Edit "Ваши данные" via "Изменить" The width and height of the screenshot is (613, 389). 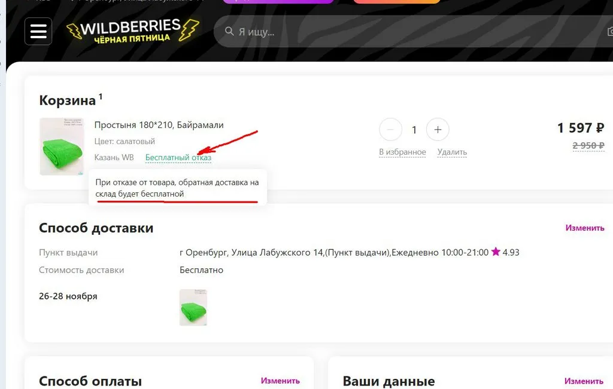[584, 381]
